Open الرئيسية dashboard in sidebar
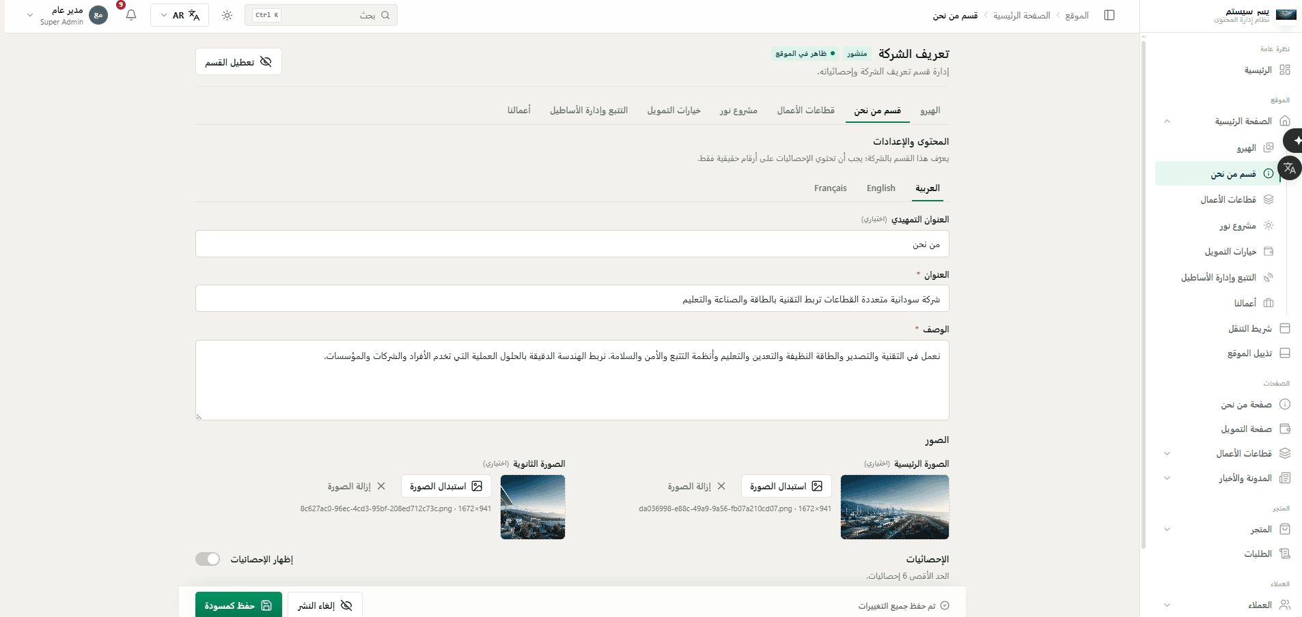1302x617 pixels. (x=1266, y=70)
